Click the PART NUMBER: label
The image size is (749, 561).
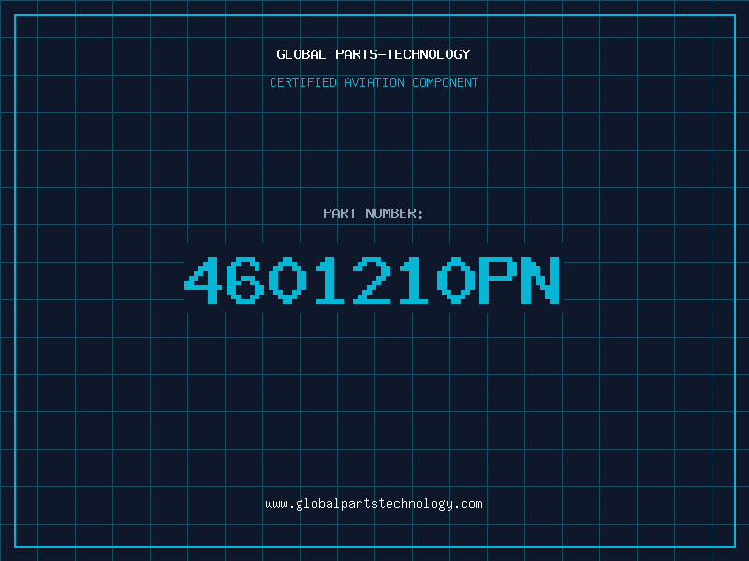pyautogui.click(x=374, y=213)
